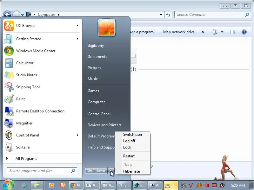Screen dimensions: 254x190
Task: Click the speaker volume tray icon
Action: click(223, 185)
